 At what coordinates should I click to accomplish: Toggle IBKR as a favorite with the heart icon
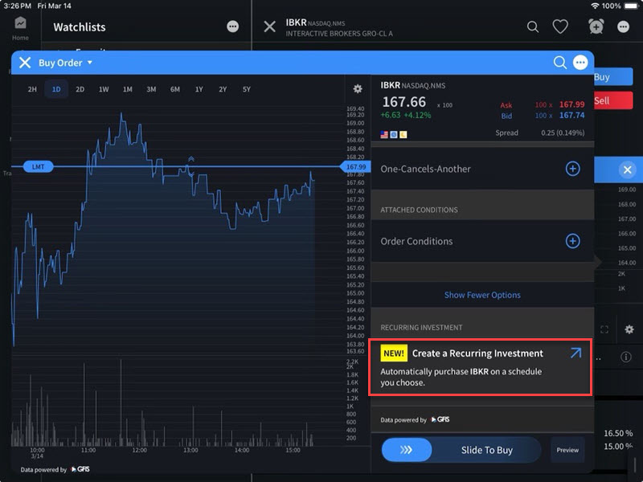(x=561, y=27)
